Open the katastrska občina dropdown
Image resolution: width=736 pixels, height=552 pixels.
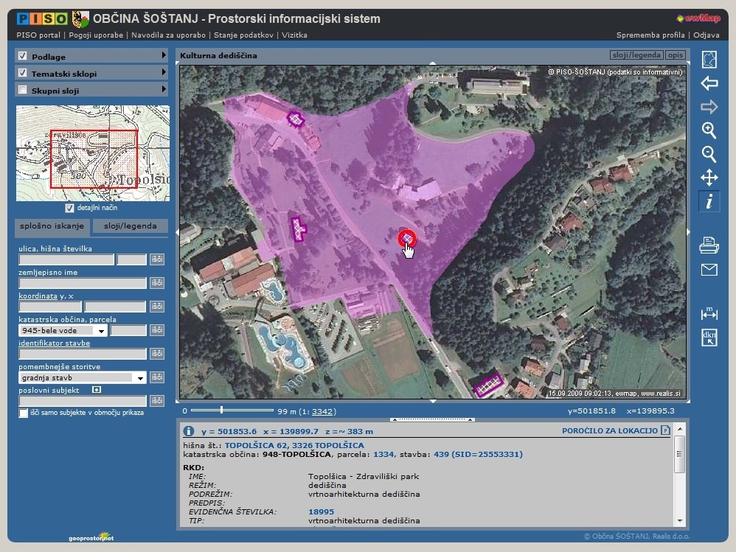[101, 332]
